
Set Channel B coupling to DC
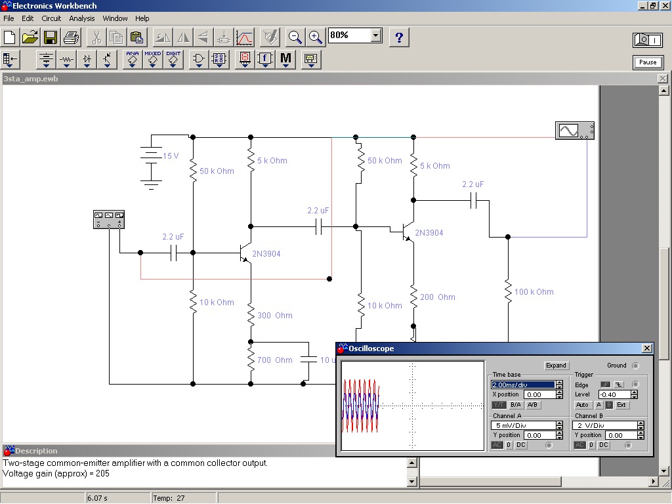pos(604,446)
